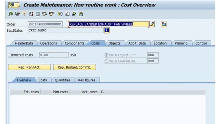Click the yellow button right of the pencil icon
This screenshot has width=221, height=124.
164,24
